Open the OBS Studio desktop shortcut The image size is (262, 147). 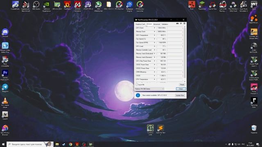(36, 6)
